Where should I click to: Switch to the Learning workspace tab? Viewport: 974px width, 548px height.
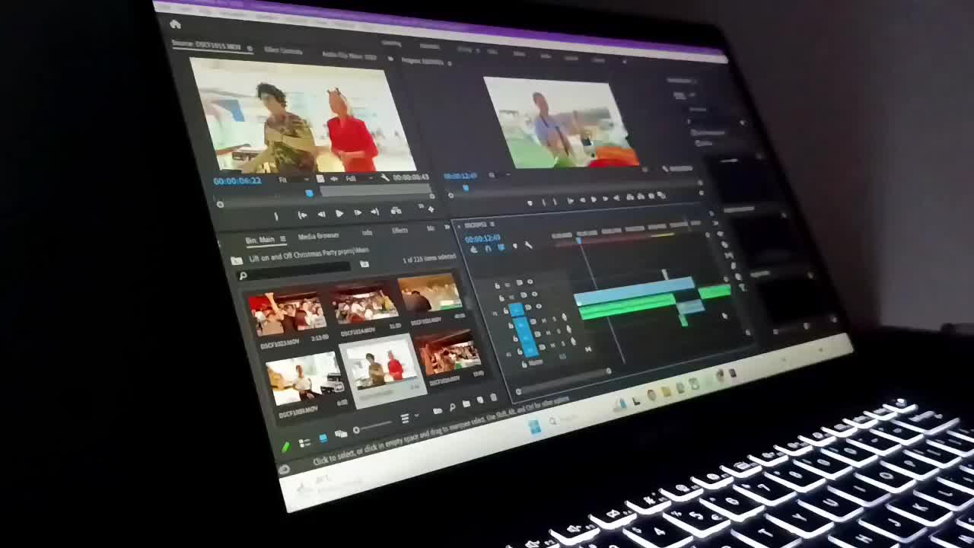click(x=392, y=43)
